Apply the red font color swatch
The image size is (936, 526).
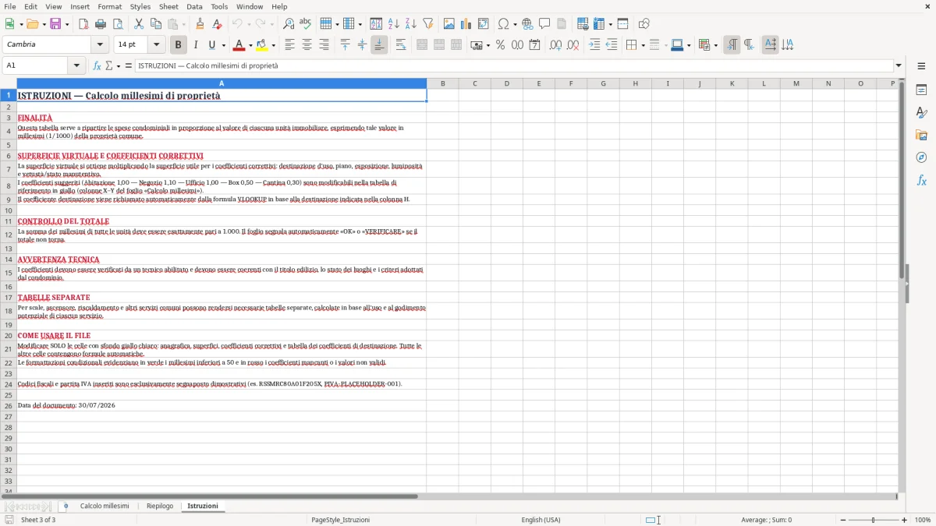[x=239, y=45]
